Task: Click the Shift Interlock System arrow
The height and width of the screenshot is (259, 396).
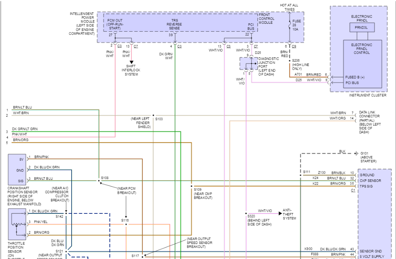Action: (x=131, y=62)
